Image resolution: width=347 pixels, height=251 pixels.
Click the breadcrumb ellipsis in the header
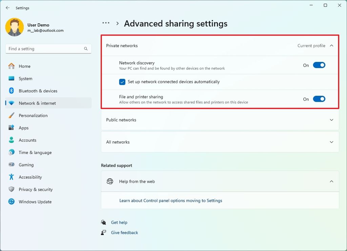point(106,23)
